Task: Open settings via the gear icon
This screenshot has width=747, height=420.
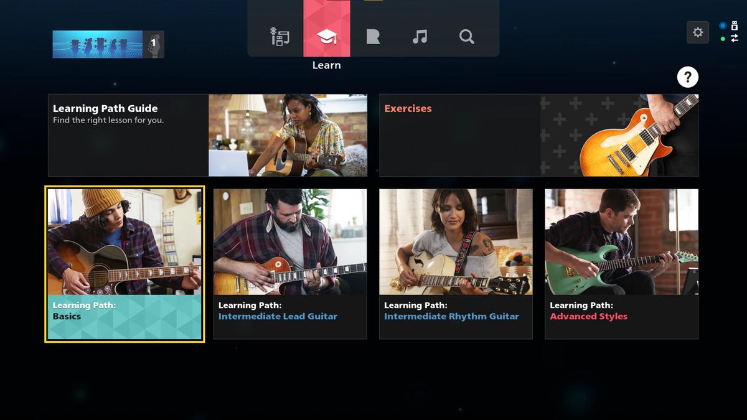Action: pyautogui.click(x=698, y=32)
